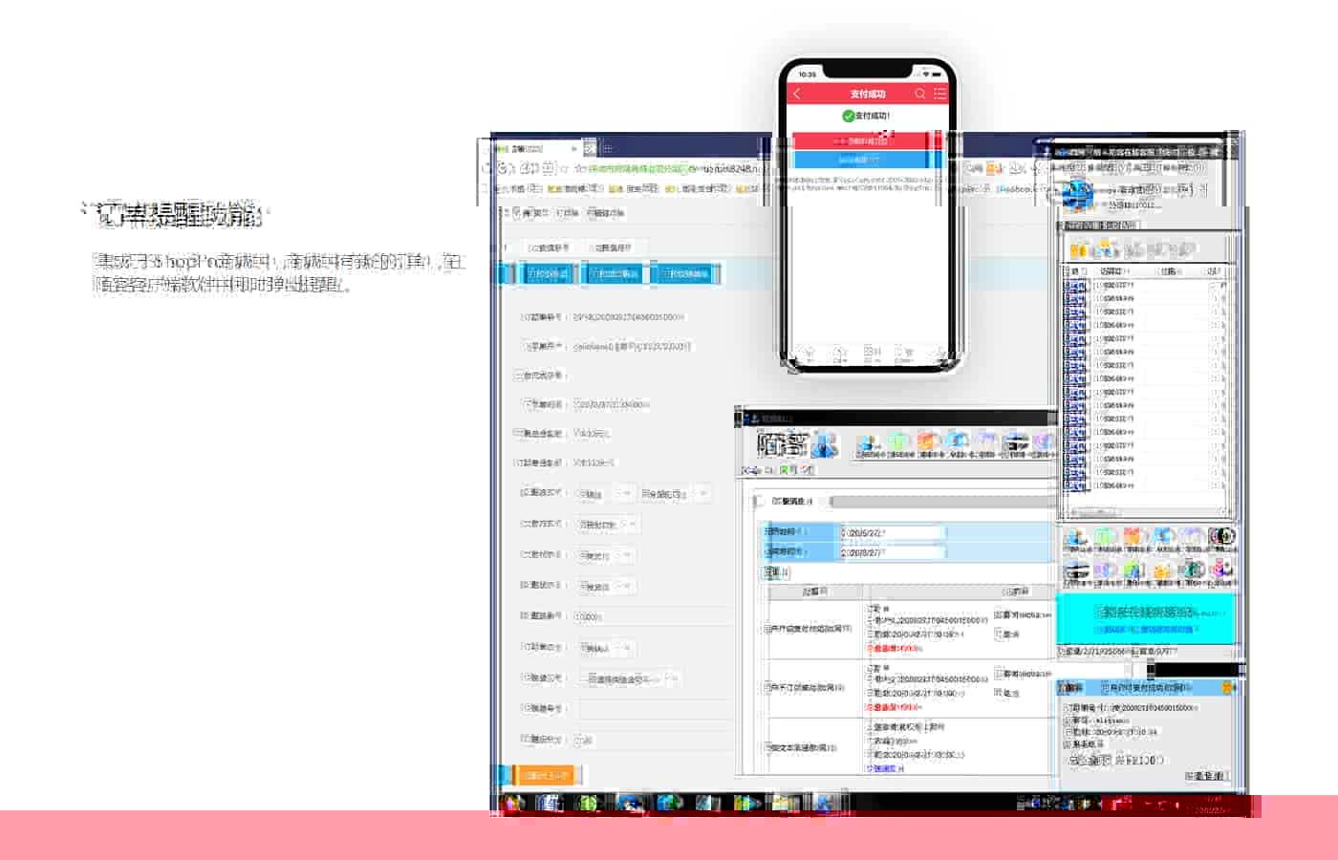Viewport: 1338px width, 860px height.
Task: Click the empty text field near the order form bottom
Action: click(x=655, y=709)
